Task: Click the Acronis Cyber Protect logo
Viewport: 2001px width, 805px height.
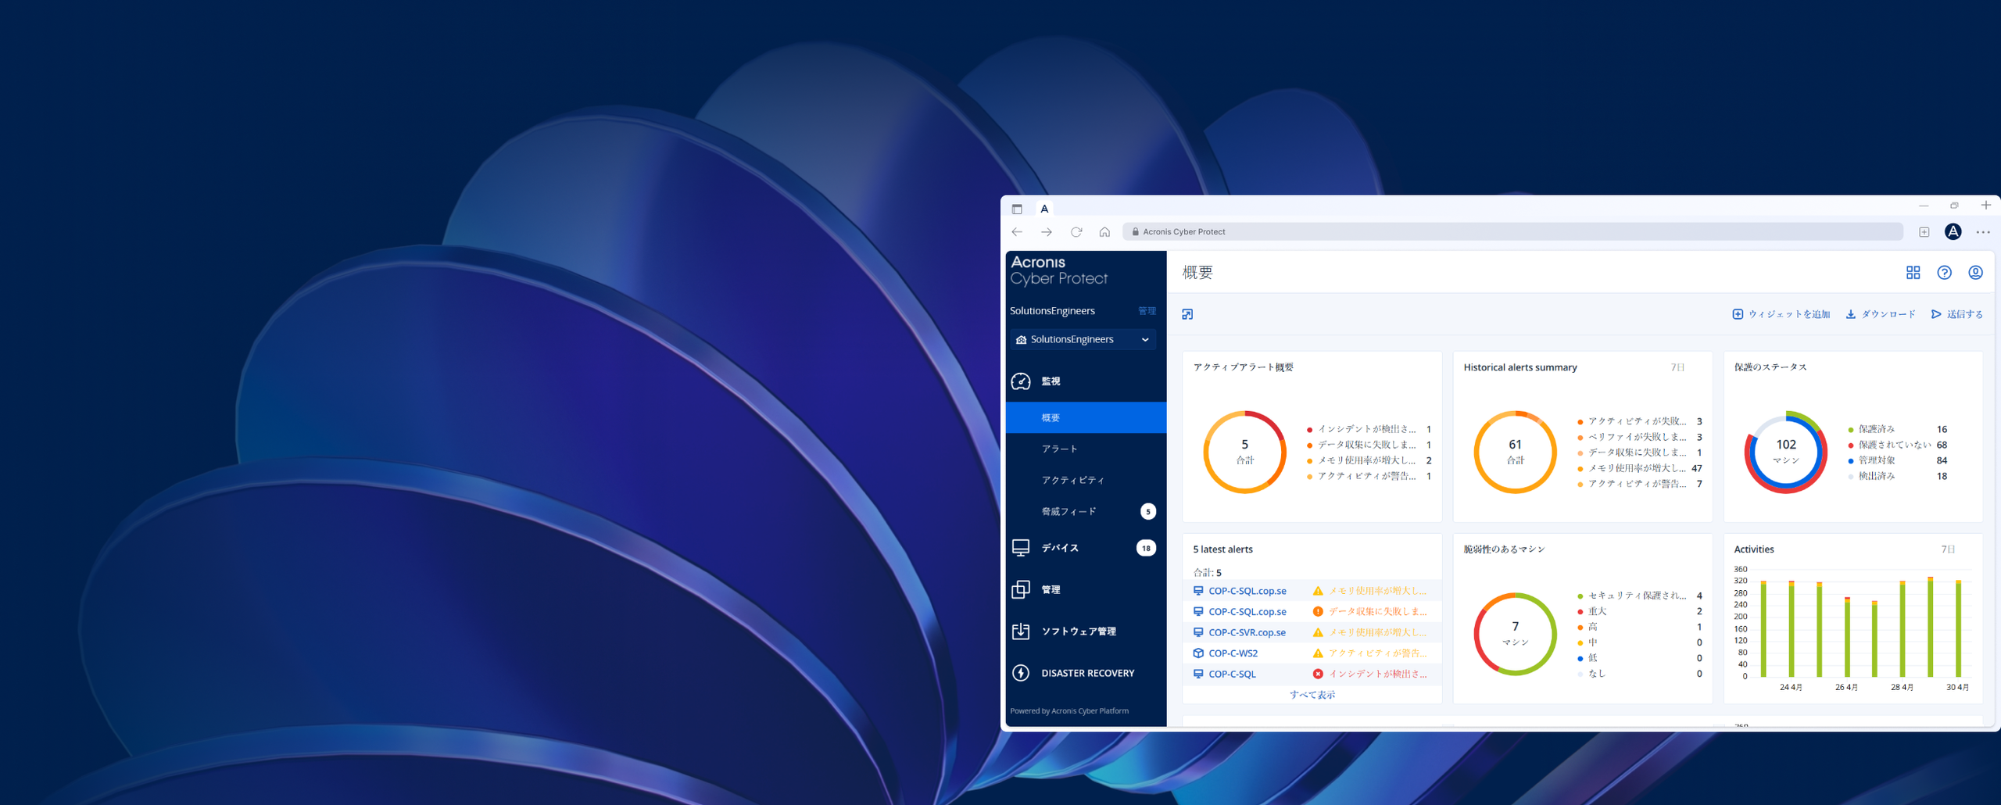Action: [x=1058, y=270]
